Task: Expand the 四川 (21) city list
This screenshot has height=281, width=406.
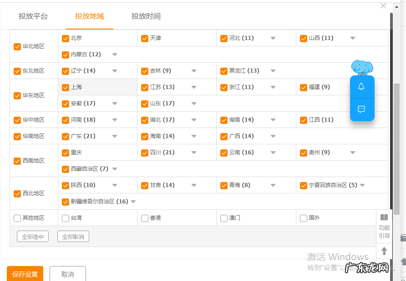Action: pos(194,153)
